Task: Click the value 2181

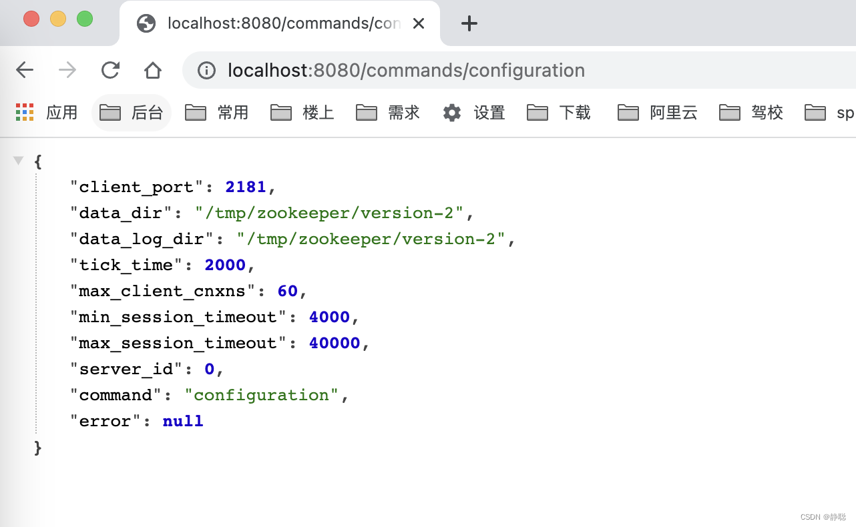Action: pos(246,187)
